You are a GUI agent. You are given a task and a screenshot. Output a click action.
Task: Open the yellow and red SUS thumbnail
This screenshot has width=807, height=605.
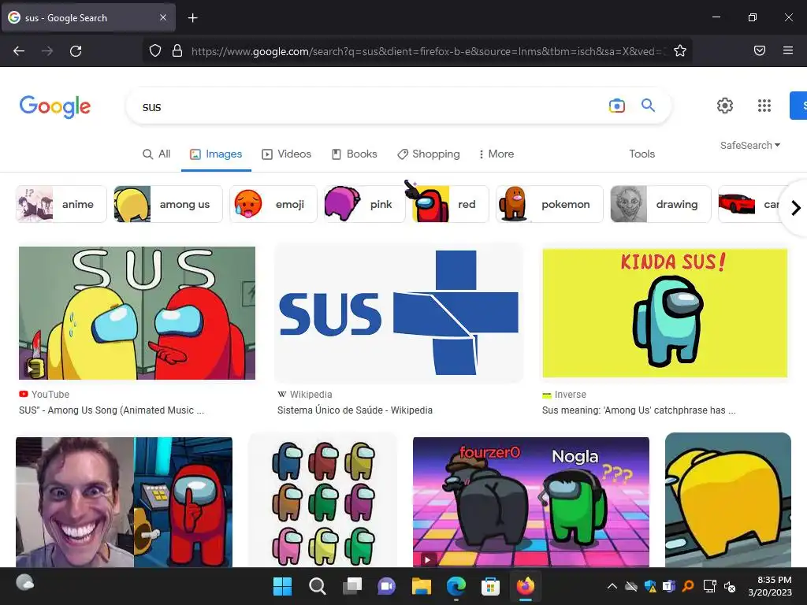[137, 313]
